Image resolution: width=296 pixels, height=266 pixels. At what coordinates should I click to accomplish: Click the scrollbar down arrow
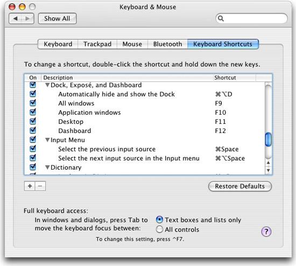pyautogui.click(x=268, y=170)
